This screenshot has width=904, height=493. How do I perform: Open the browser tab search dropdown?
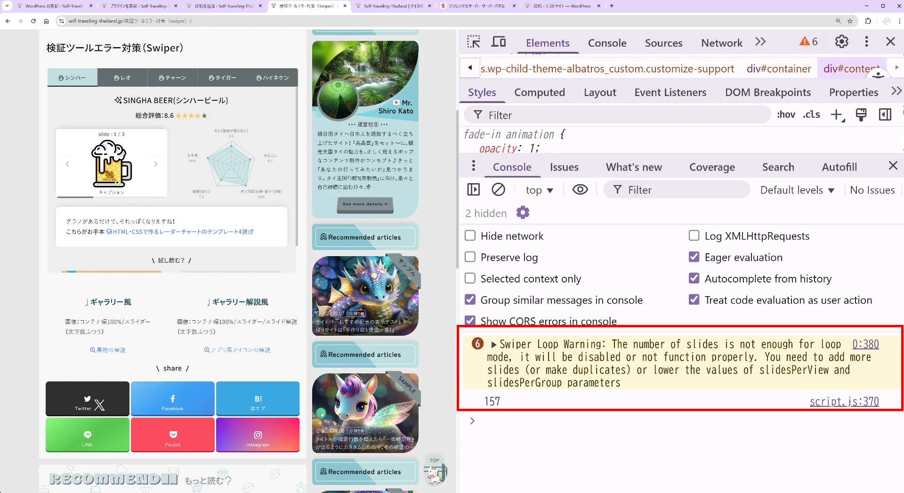7,6
